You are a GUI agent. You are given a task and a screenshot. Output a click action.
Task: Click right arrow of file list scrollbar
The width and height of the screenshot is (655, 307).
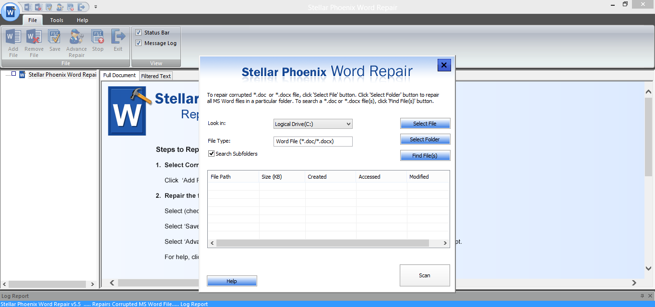tap(446, 243)
